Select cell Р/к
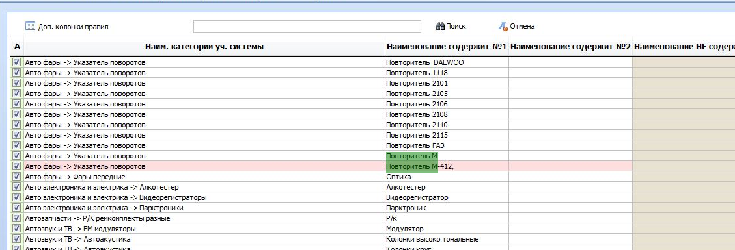The width and height of the screenshot is (735, 250). 447,218
